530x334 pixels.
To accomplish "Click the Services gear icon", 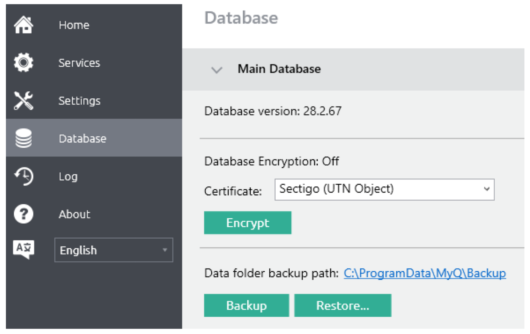I will click(x=24, y=63).
